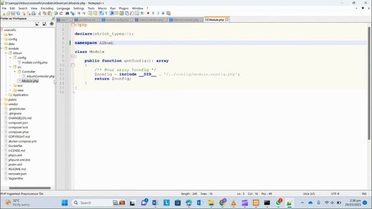Image resolution: width=372 pixels, height=209 pixels.
Task: Select Dockerfile in the workspace tree
Action: click(15, 146)
